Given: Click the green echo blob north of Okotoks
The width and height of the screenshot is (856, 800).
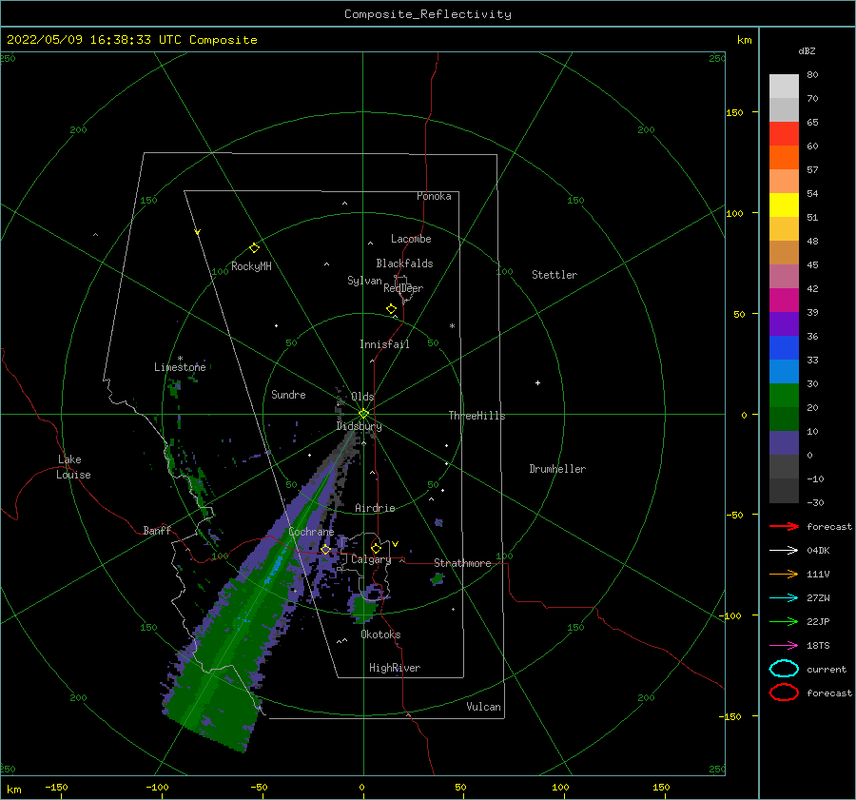Looking at the screenshot, I should pyautogui.click(x=362, y=609).
